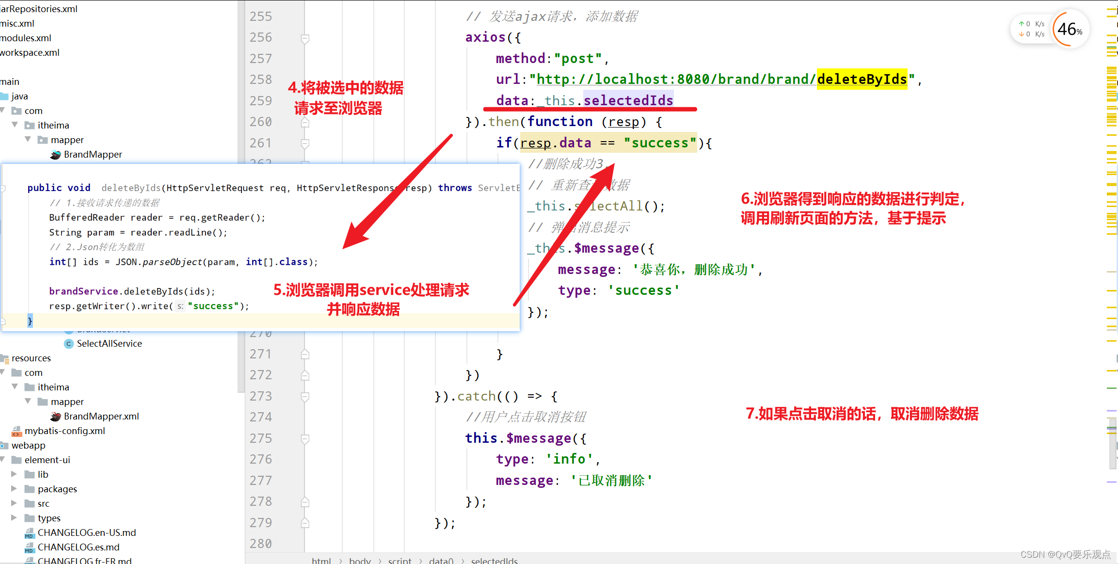Select body in the breadcrumb bar
1118x564 pixels.
(360, 560)
